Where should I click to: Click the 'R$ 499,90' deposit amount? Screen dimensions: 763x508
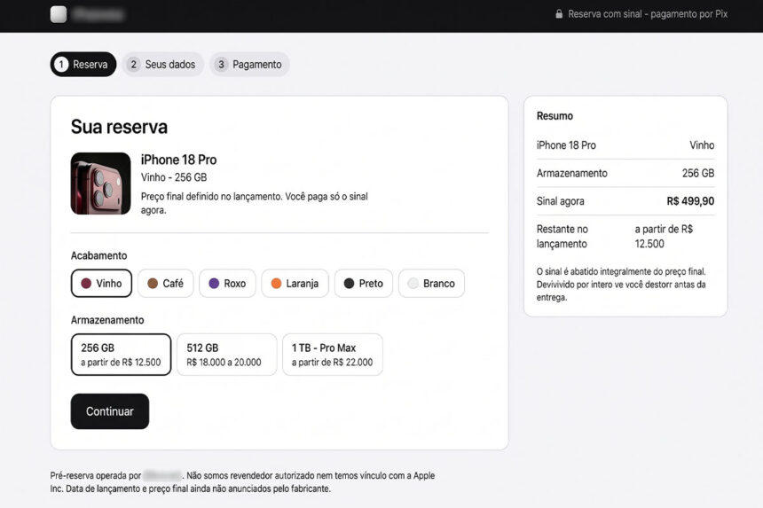tap(690, 201)
